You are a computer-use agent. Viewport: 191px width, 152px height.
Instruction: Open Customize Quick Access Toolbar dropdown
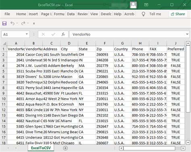tap(34, 23)
